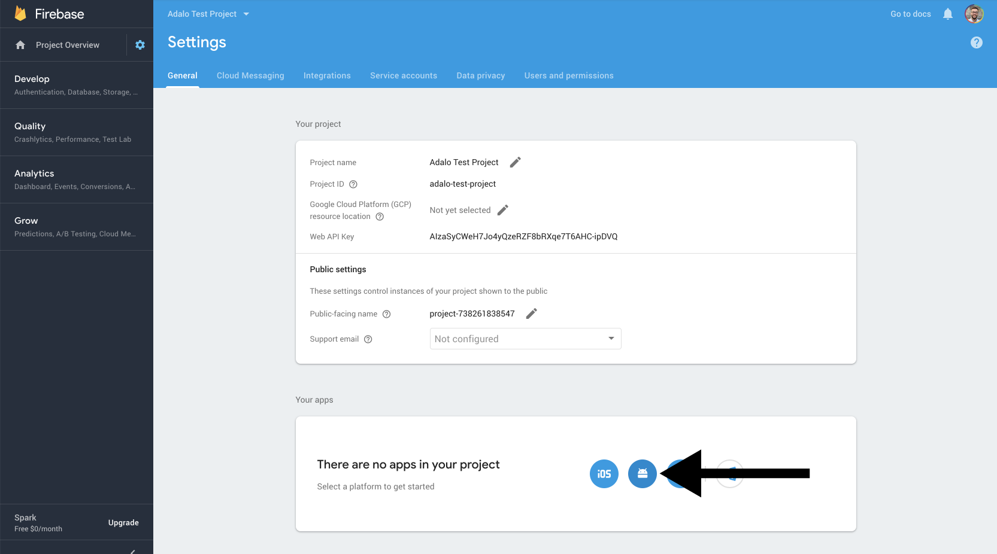Open notifications bell icon
The image size is (997, 554).
(x=948, y=14)
